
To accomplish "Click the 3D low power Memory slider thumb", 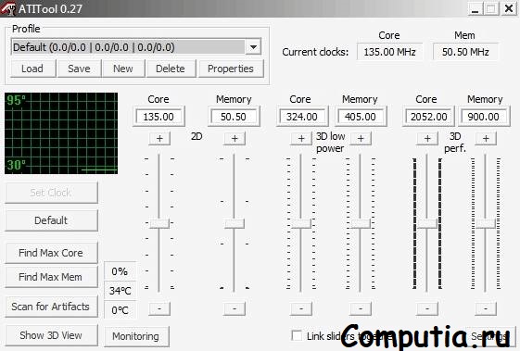I will [x=361, y=223].
